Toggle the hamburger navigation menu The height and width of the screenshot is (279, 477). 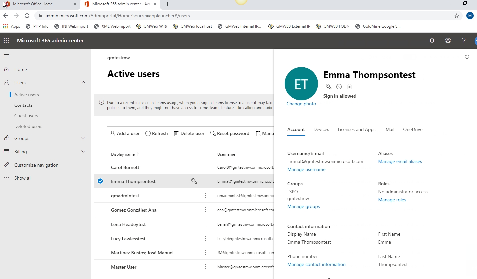coord(6,56)
